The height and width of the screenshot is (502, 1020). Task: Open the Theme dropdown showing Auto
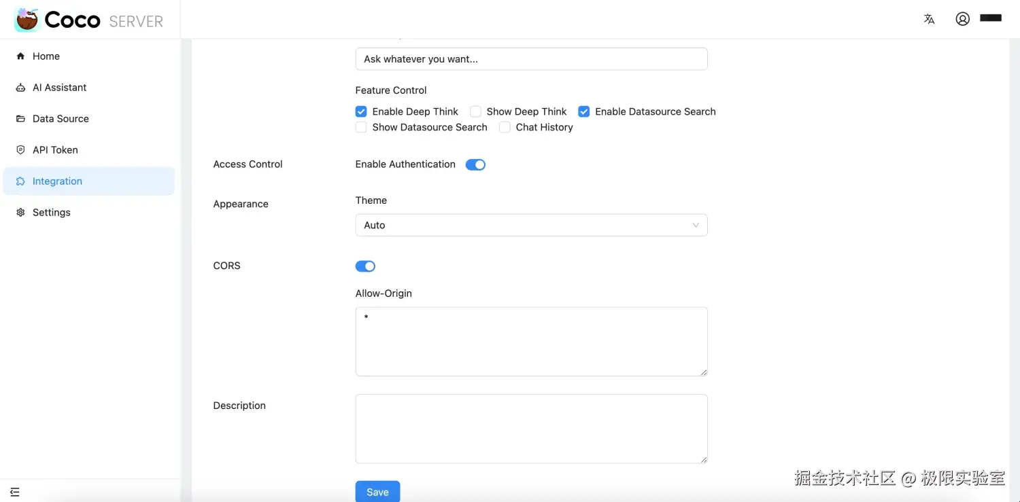(x=531, y=226)
